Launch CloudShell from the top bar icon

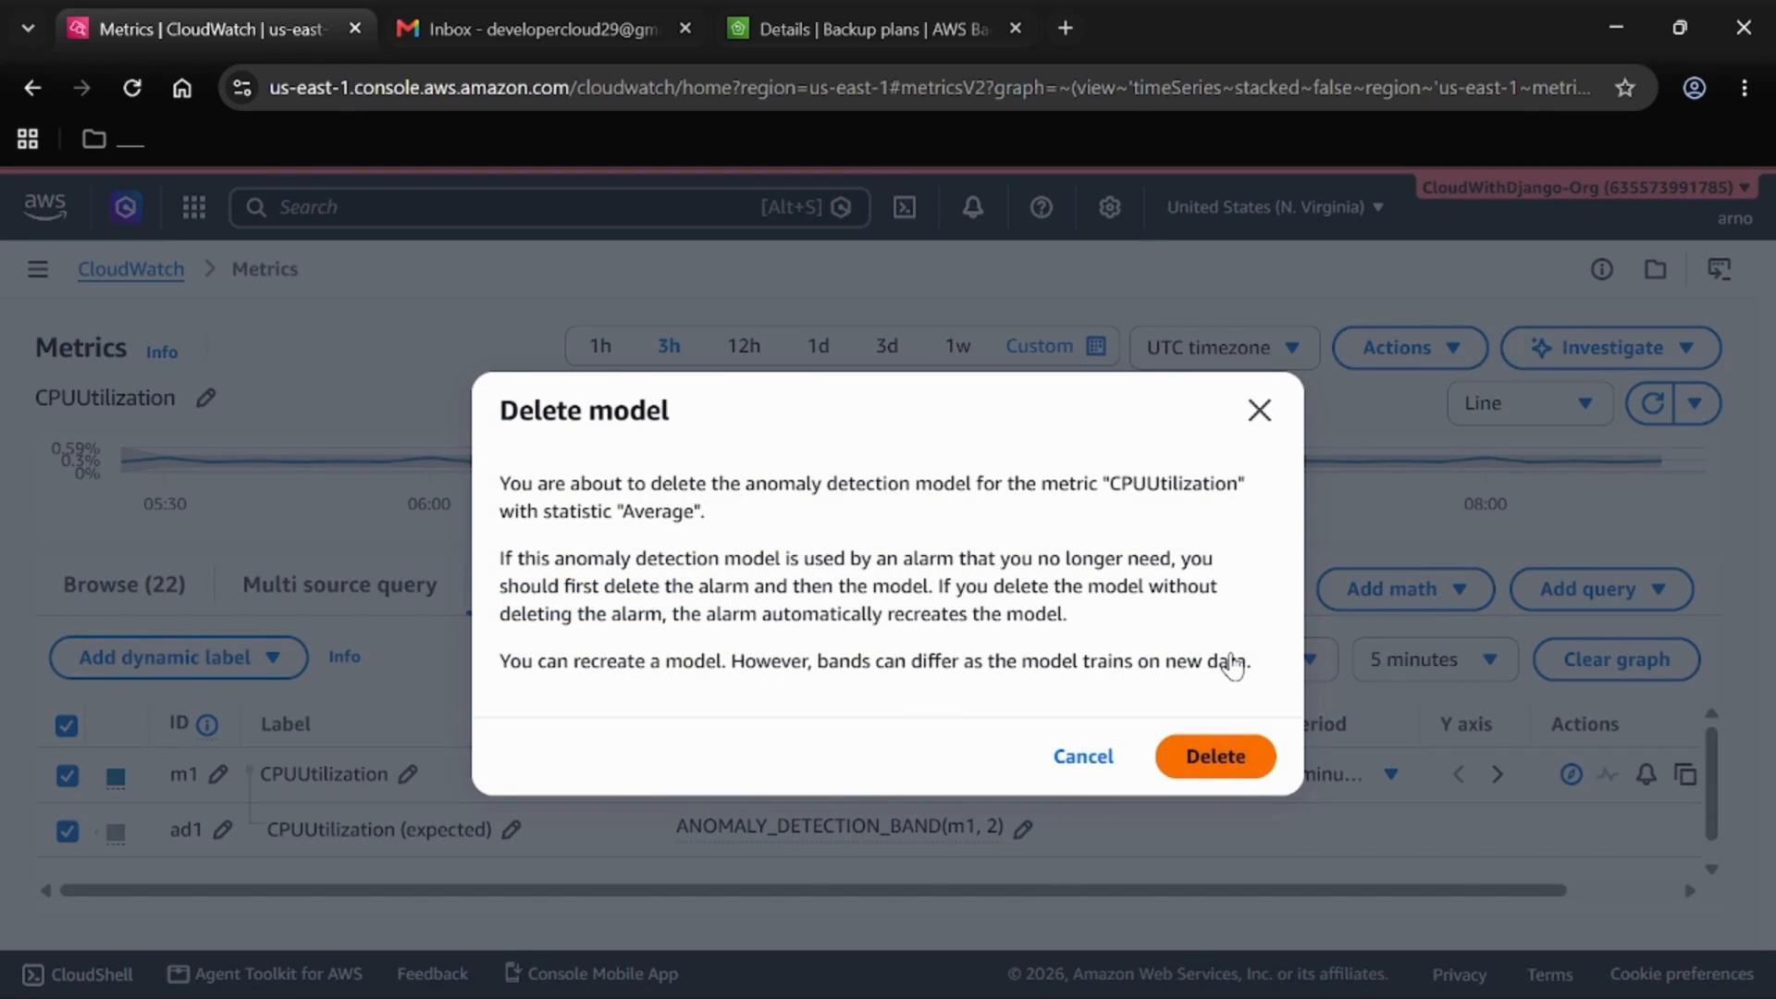(905, 207)
